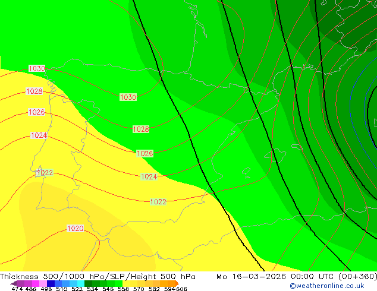
Task: Click the 1026 label with green background
Action: tap(144, 153)
